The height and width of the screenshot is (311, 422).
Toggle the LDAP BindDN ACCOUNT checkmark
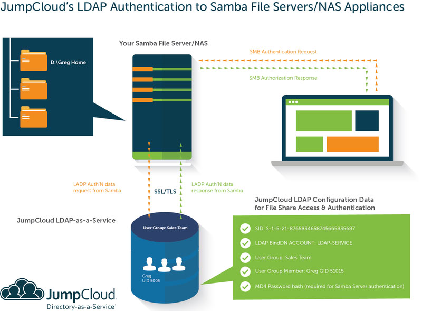point(245,243)
